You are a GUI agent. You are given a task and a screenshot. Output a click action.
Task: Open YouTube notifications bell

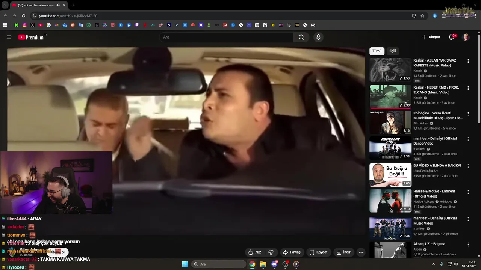pyautogui.click(x=452, y=37)
